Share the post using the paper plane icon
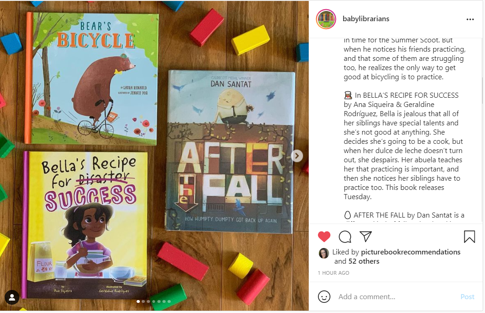Screen dimensions: 485x313 [365, 236]
